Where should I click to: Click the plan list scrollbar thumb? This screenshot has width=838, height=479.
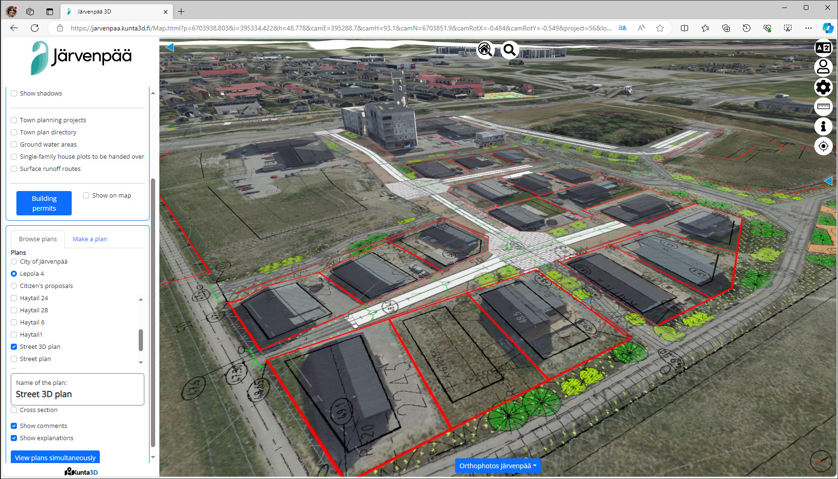coord(141,340)
